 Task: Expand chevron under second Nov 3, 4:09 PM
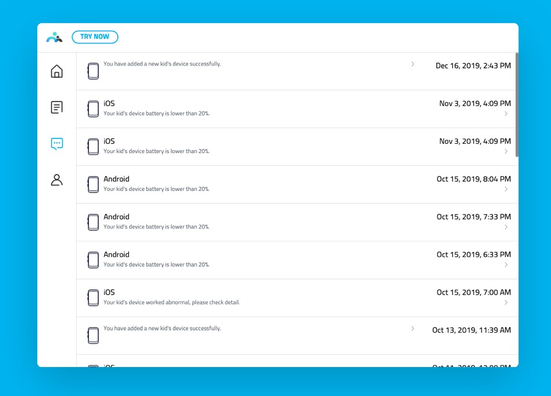tap(506, 151)
